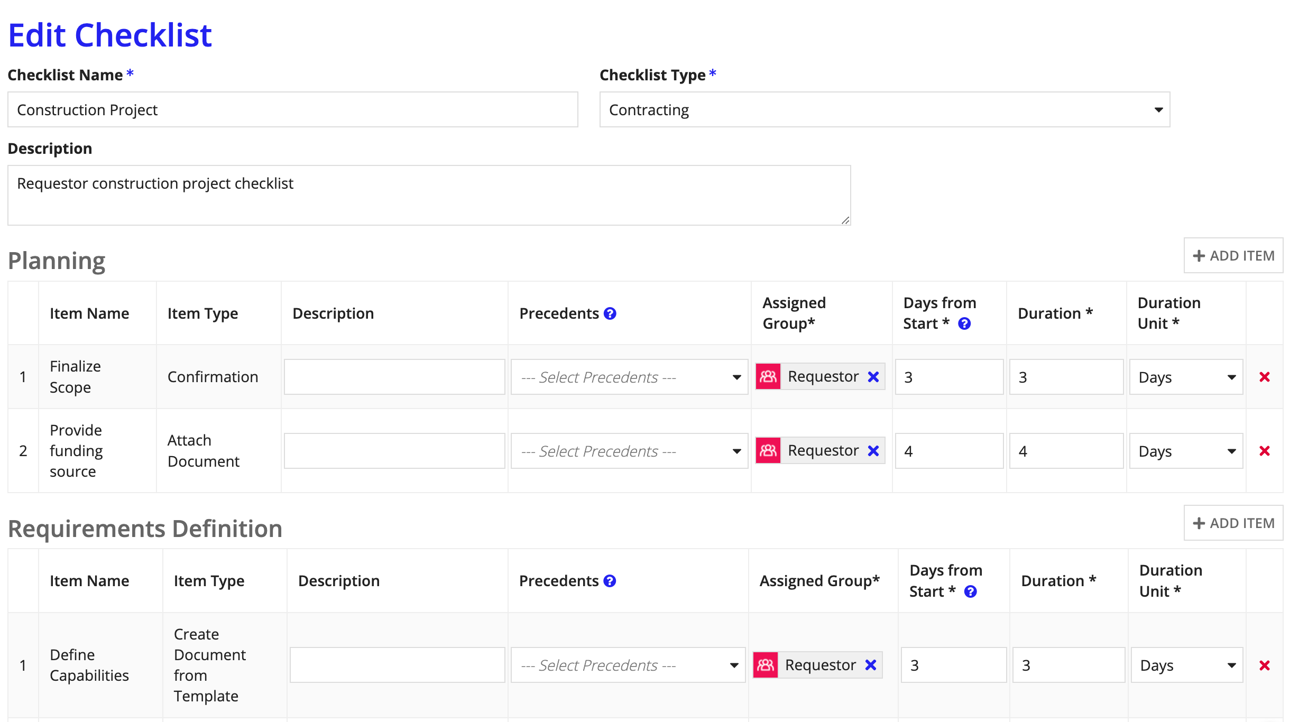
Task: Open Days from Start help in Requirements Definition
Action: pyautogui.click(x=970, y=591)
